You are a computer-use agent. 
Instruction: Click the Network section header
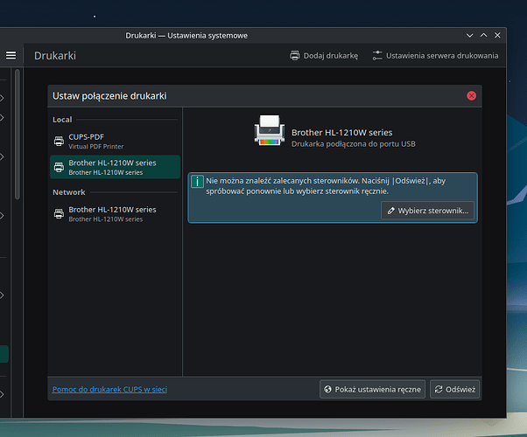(x=69, y=192)
